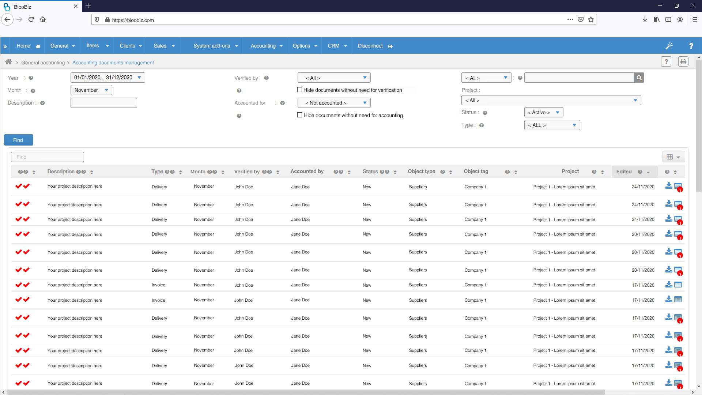Open the Year date range dropdown
Viewport: 702px width, 395px height.
[108, 78]
